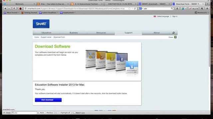This screenshot has height=119, width=213.
Task: Open the Business navigation menu
Action: (74, 33)
